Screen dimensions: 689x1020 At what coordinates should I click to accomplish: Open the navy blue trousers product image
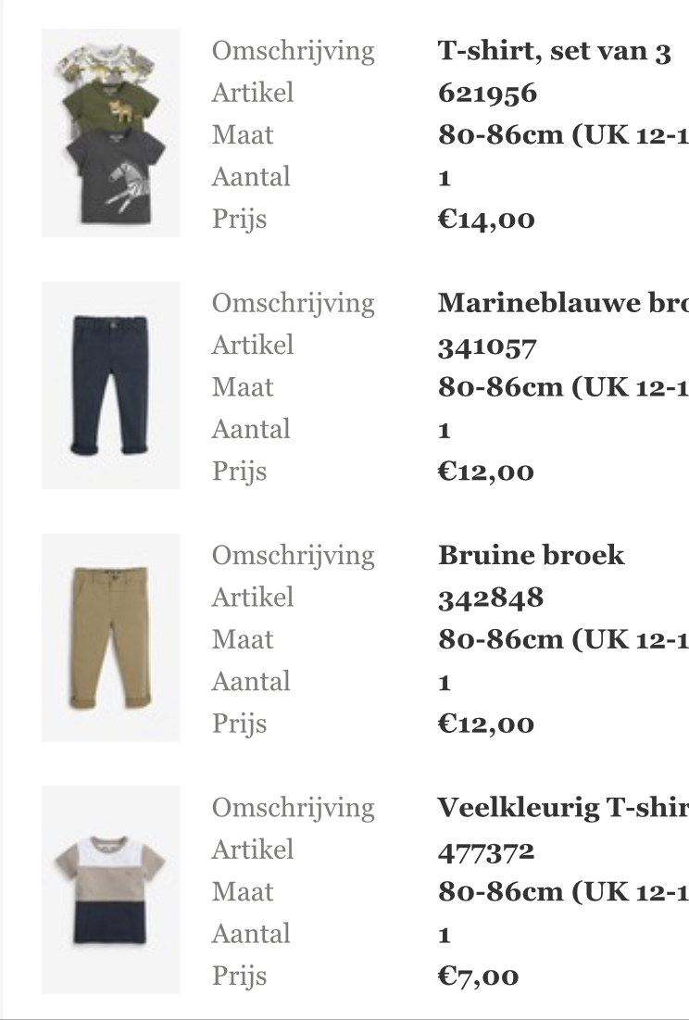tap(110, 385)
